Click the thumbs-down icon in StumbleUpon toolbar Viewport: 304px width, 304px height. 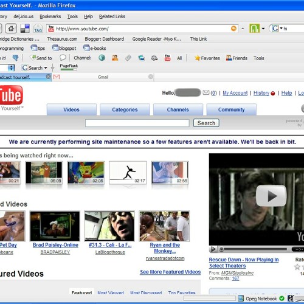coord(16,58)
